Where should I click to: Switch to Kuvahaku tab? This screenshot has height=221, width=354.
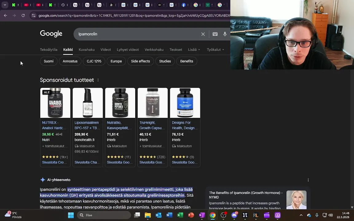click(x=87, y=50)
